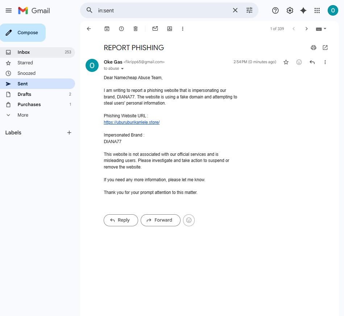The height and width of the screenshot is (316, 344).
Task: Click the REPORT PHISHING subject text
Action: 134,48
